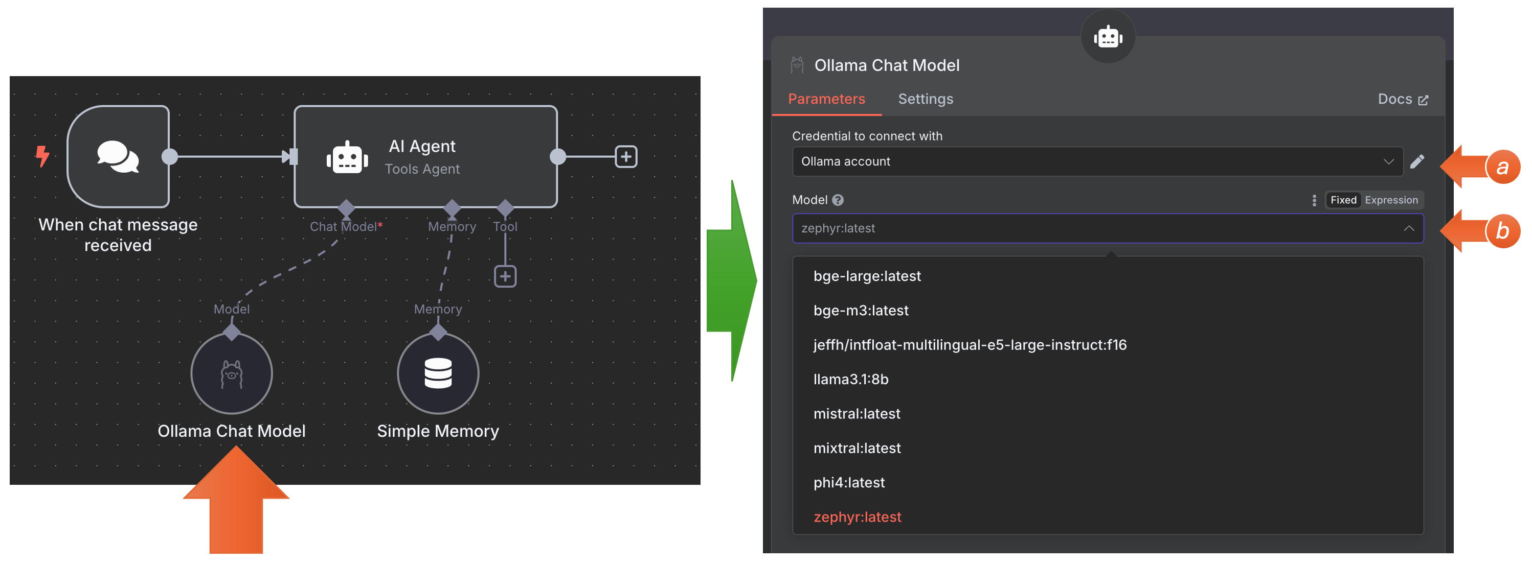Image resolution: width=1532 pixels, height=564 pixels.
Task: Switch Model field to Fixed mode
Action: point(1343,200)
